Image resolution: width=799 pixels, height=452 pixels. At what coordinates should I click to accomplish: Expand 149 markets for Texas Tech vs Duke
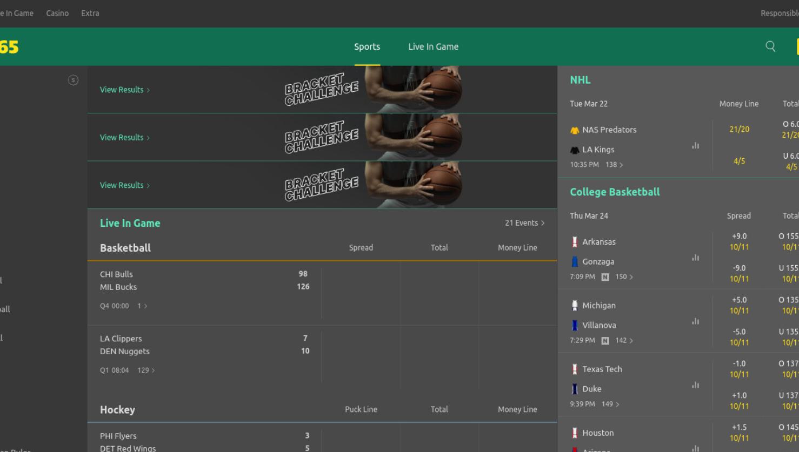[610, 404]
